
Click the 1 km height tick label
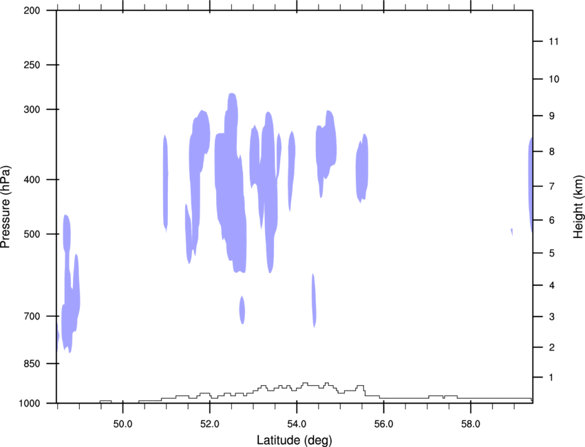551,378
